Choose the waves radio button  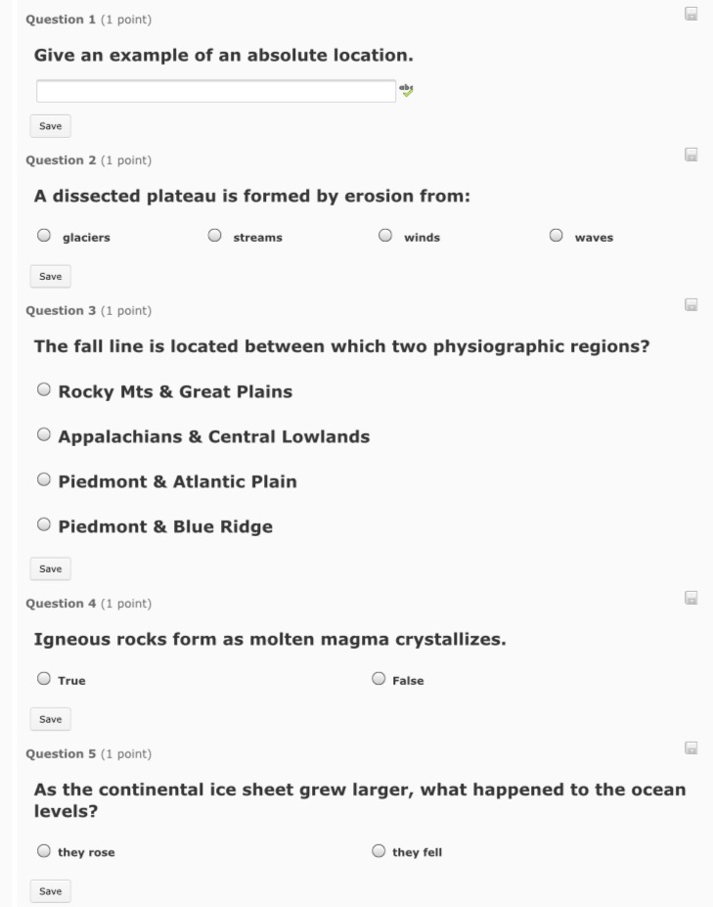556,236
